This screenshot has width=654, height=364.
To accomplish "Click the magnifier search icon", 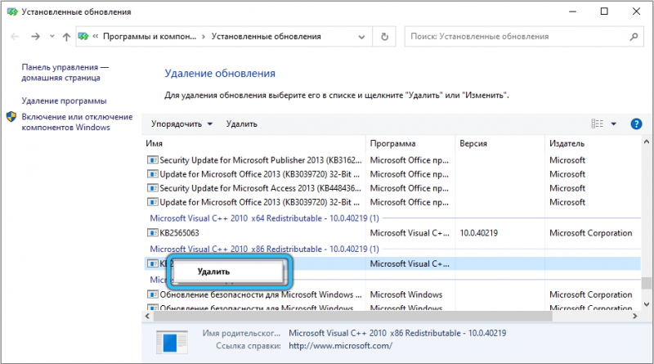I will 634,37.
